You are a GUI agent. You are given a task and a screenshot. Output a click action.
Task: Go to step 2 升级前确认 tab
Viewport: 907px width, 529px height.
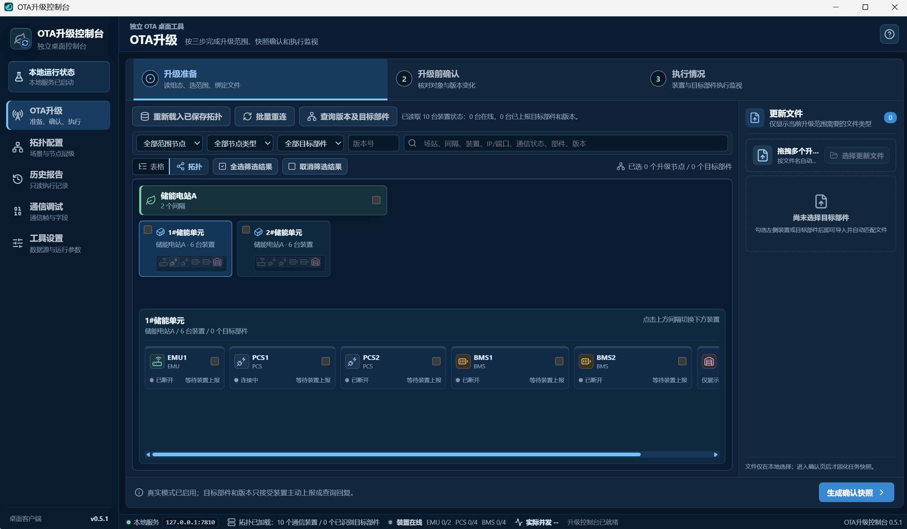point(514,79)
